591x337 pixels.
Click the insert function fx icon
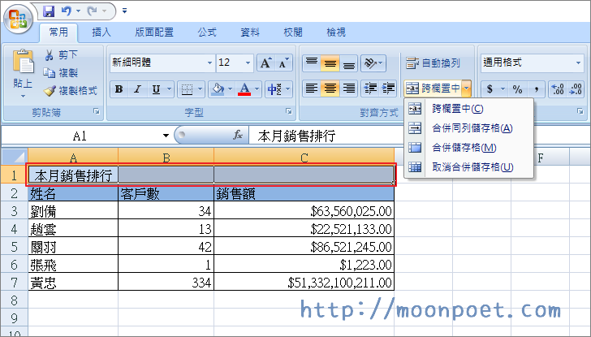point(238,136)
